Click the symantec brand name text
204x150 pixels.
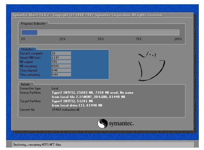(x=121, y=124)
